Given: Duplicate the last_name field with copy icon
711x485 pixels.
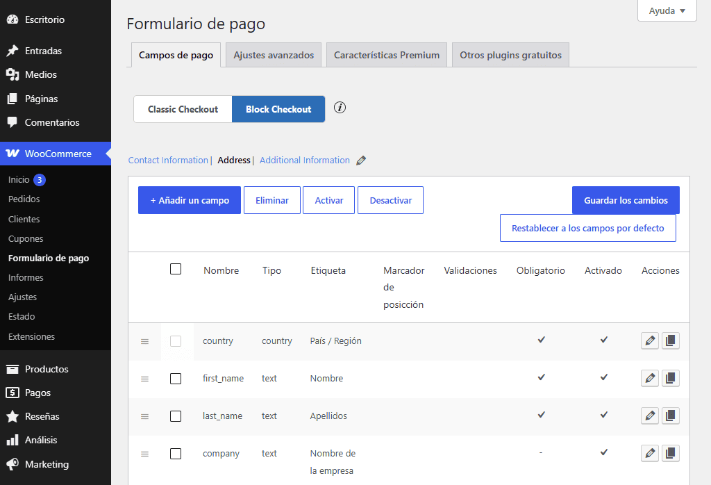Looking at the screenshot, I should point(671,416).
